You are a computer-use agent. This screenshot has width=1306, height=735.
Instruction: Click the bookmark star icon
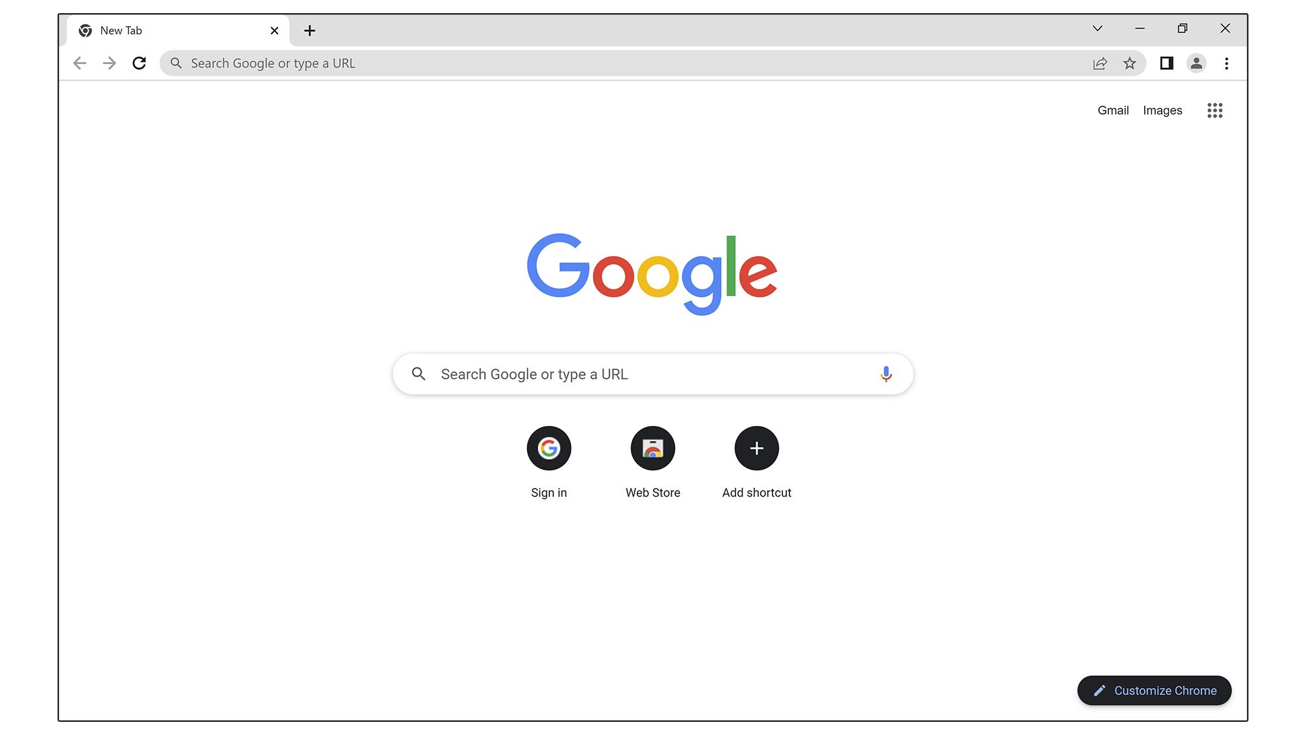click(1131, 63)
